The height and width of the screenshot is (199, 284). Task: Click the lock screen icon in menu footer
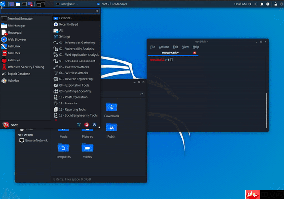tap(87, 125)
